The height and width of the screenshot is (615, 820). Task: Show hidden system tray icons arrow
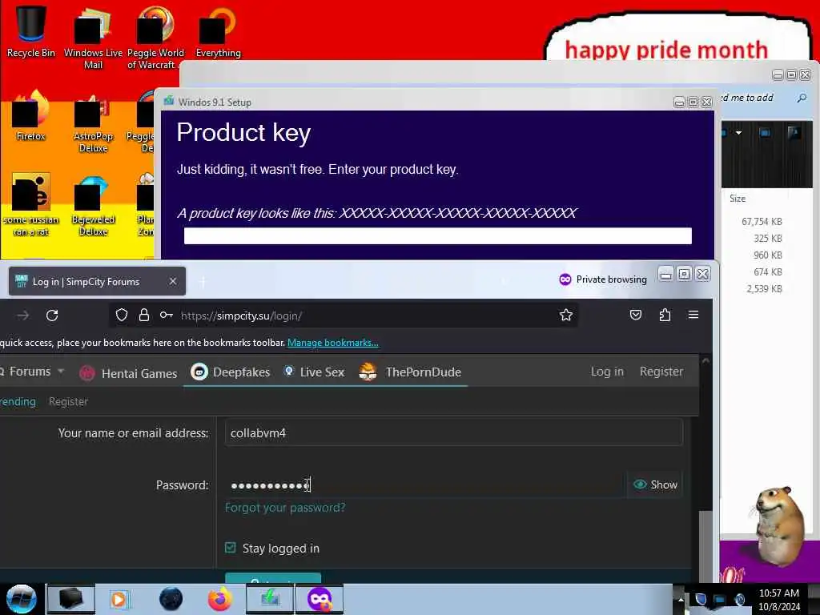681,599
